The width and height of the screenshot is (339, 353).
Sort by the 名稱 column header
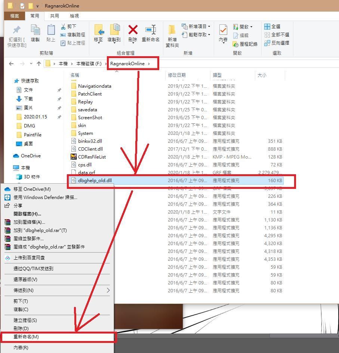tap(75, 75)
